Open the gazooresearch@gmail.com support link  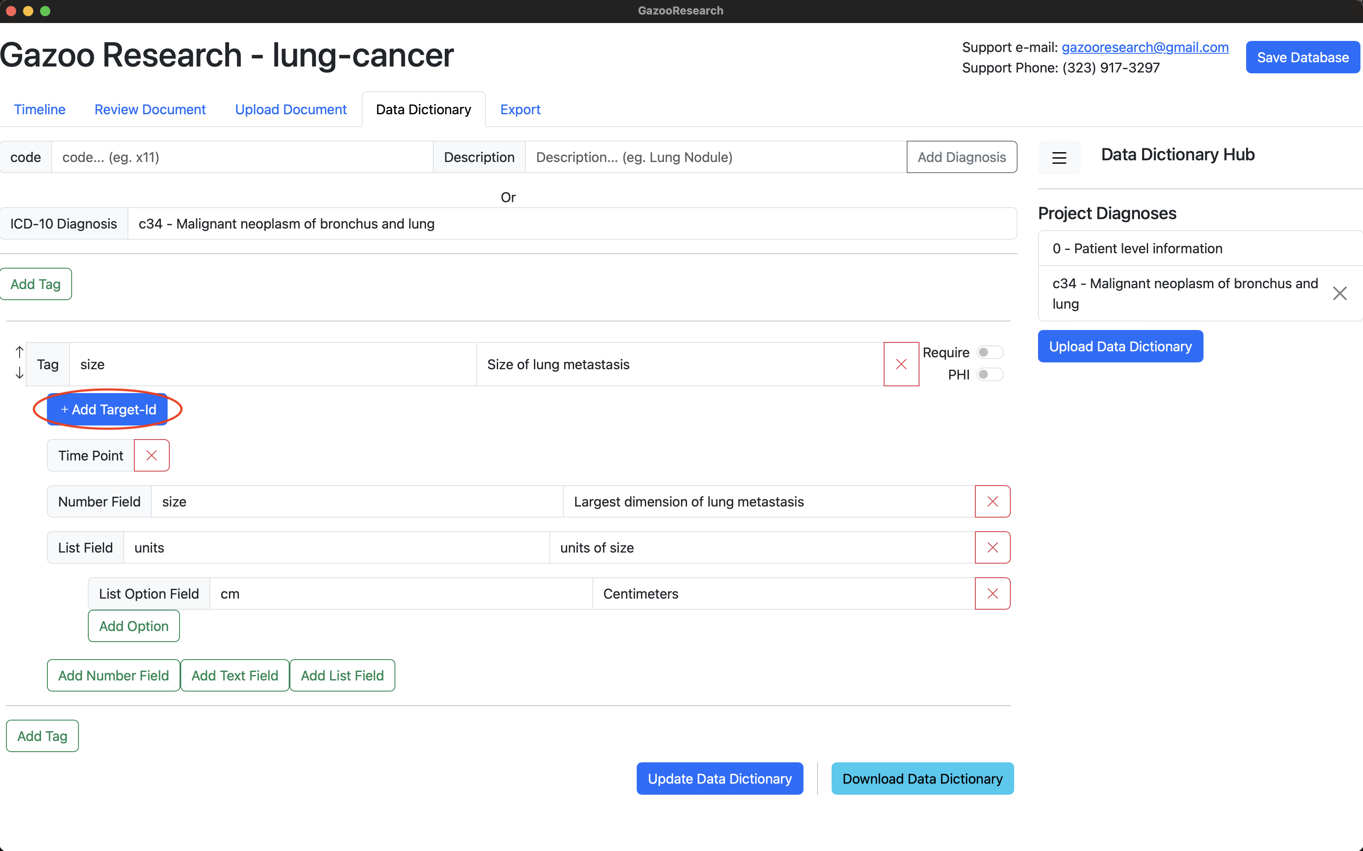coord(1145,47)
